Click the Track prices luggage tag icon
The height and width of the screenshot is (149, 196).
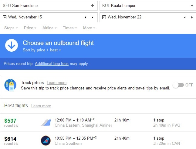coord(10,85)
